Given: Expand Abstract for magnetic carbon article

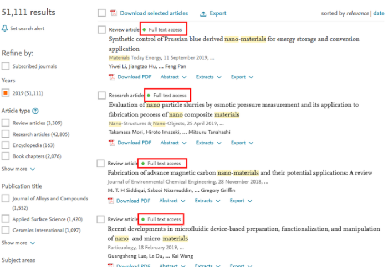Looking at the screenshot, I should point(172,201).
